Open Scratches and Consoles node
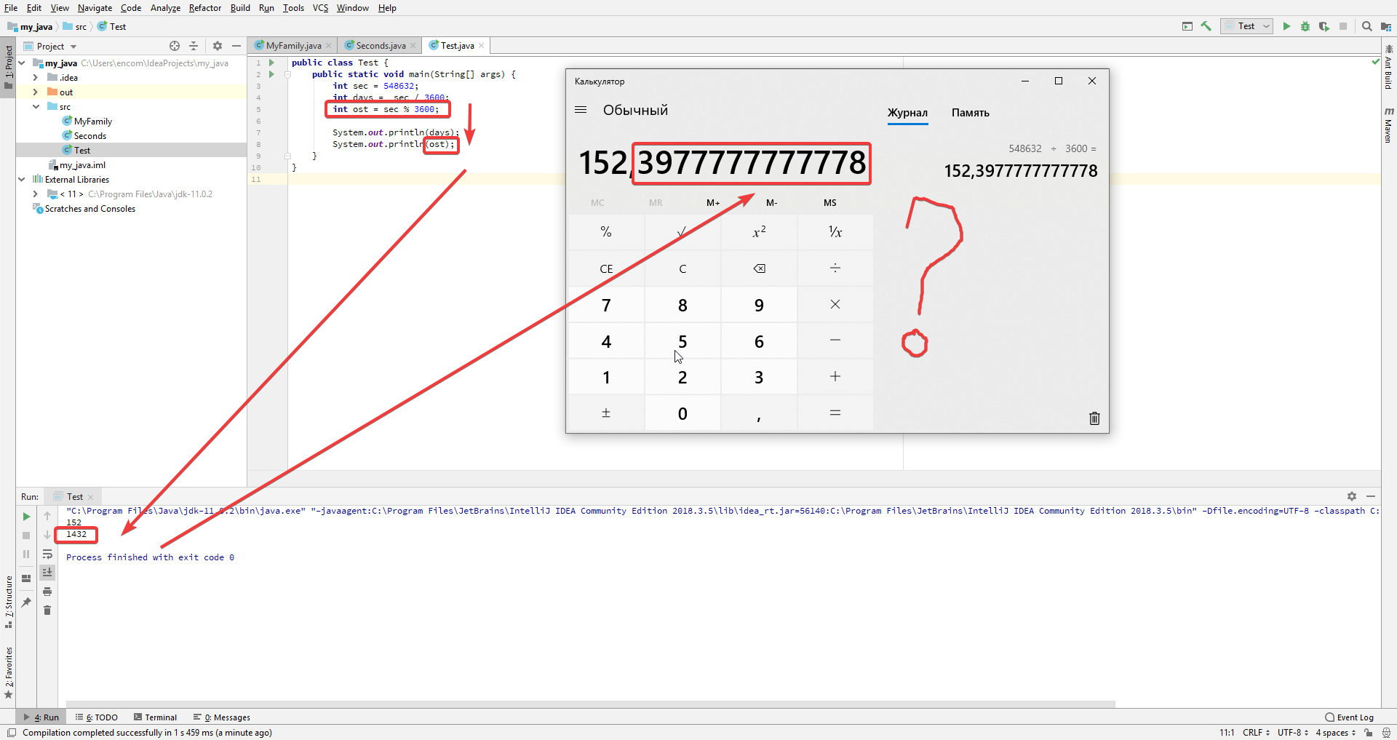The height and width of the screenshot is (740, 1397). [x=89, y=209]
